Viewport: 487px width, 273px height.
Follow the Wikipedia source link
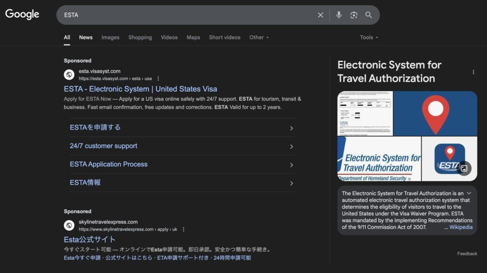(461, 227)
